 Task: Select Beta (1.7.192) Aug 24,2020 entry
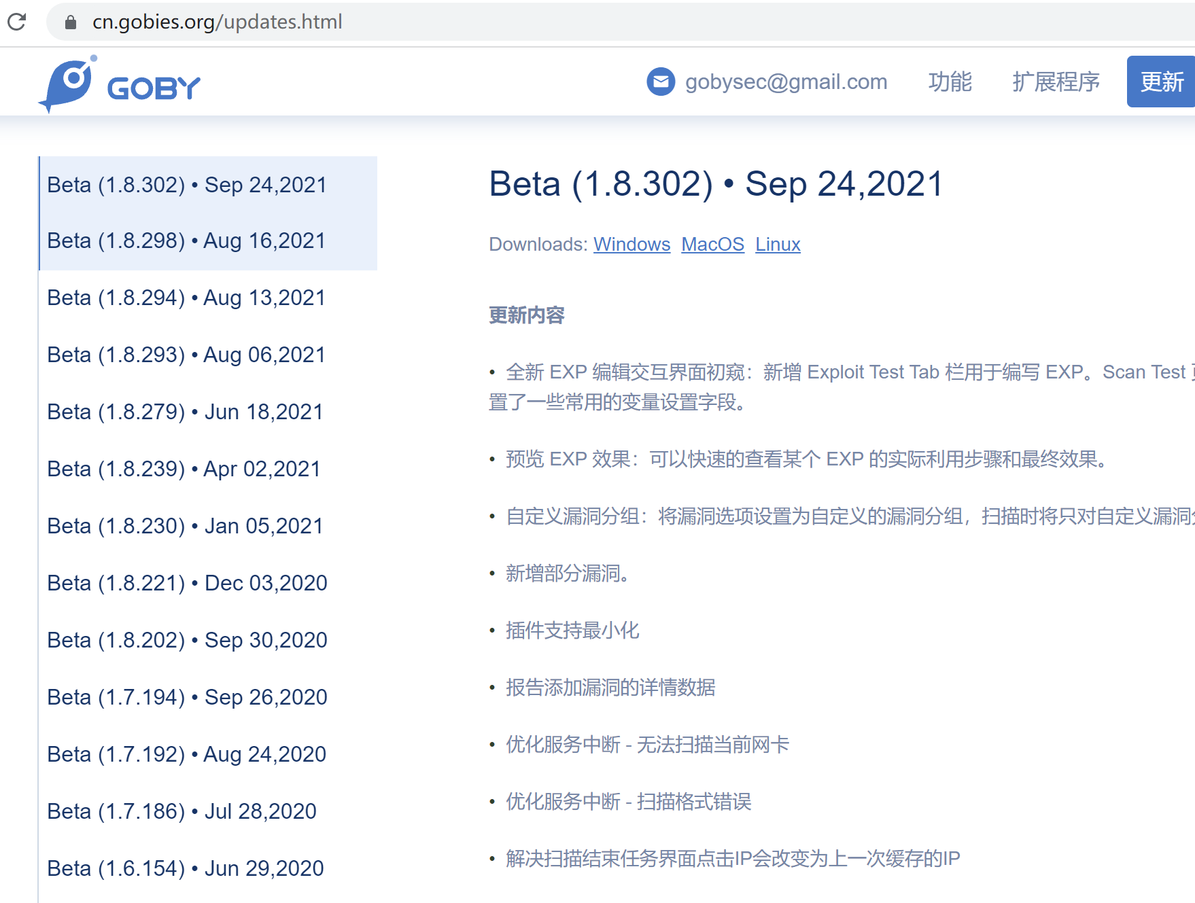(208, 754)
